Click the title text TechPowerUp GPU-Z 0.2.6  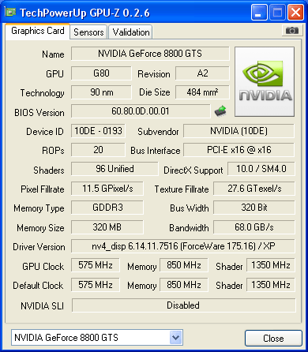pos(85,13)
